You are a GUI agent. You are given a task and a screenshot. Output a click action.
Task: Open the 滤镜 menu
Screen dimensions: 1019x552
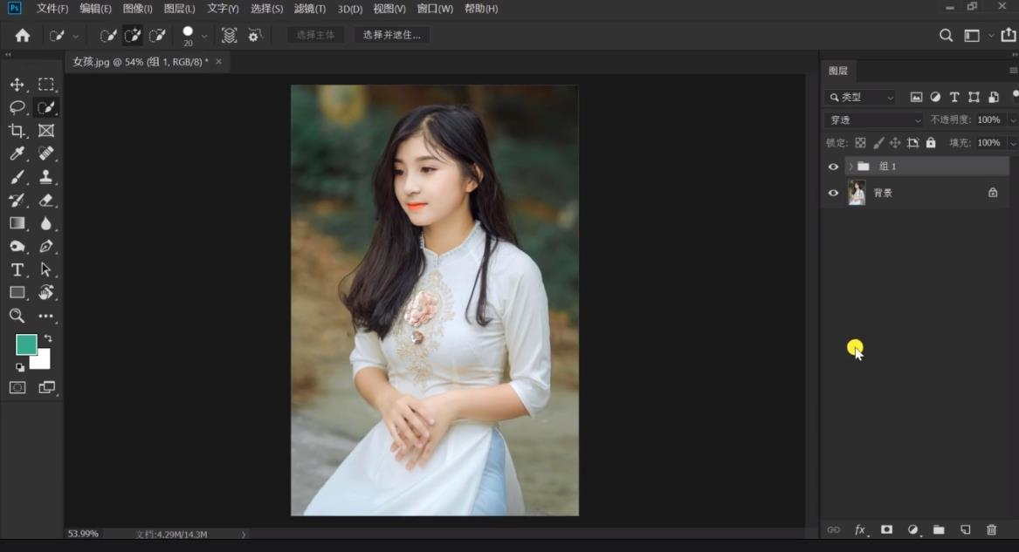point(310,9)
